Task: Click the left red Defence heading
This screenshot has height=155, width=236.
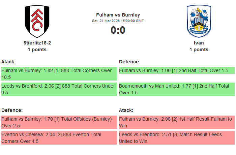Action: pyautogui.click(x=12, y=110)
